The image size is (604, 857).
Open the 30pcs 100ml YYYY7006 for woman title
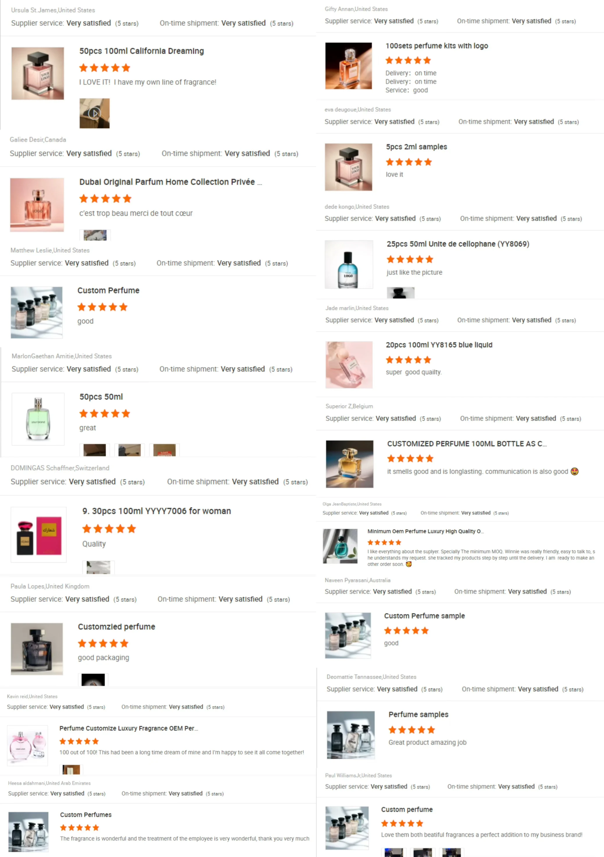pyautogui.click(x=157, y=511)
